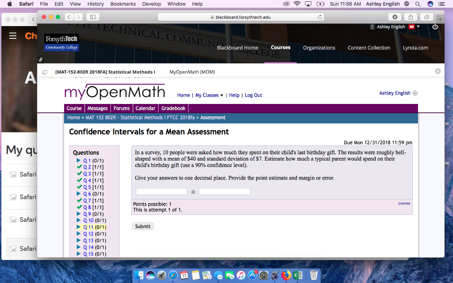Viewport: 453px width, 283px height.
Task: Reload the page in address bar
Action: 320,17
